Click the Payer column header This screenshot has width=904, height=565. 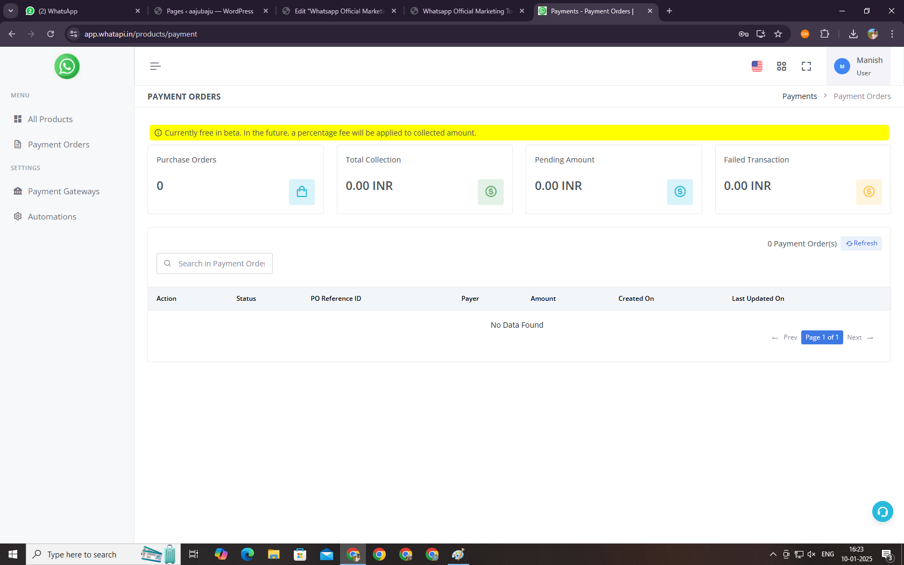tap(470, 299)
